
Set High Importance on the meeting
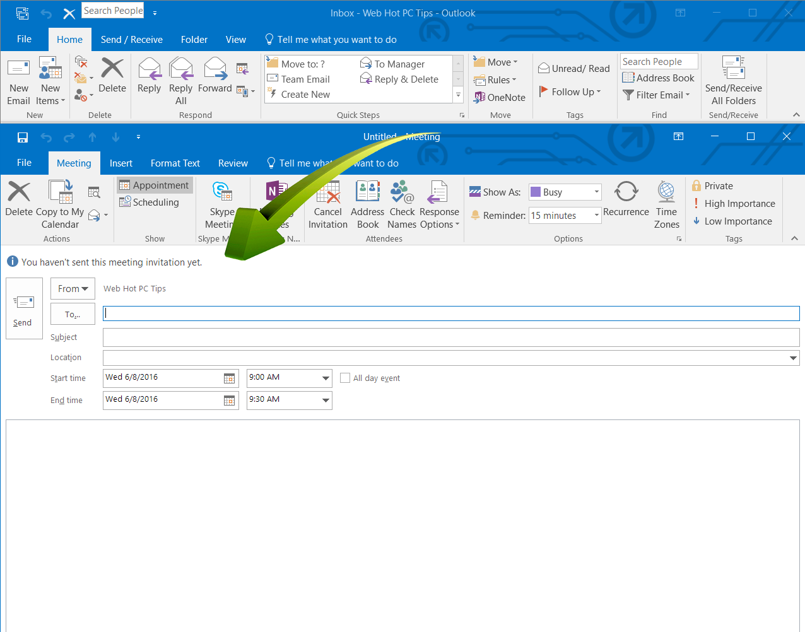pos(734,203)
